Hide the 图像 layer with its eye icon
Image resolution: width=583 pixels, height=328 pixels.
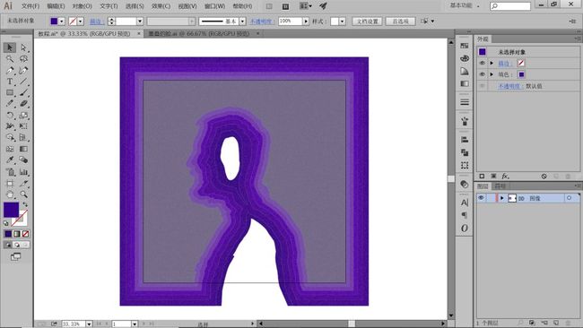click(x=481, y=198)
